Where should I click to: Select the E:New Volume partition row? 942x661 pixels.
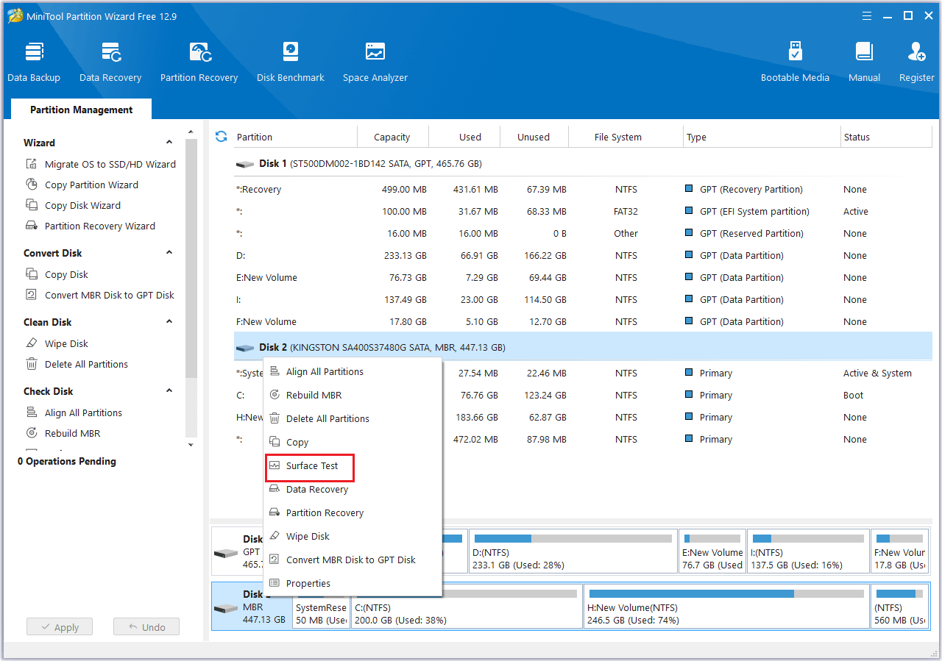tap(583, 278)
